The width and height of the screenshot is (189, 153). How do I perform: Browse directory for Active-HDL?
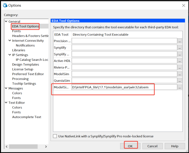coord(180,61)
